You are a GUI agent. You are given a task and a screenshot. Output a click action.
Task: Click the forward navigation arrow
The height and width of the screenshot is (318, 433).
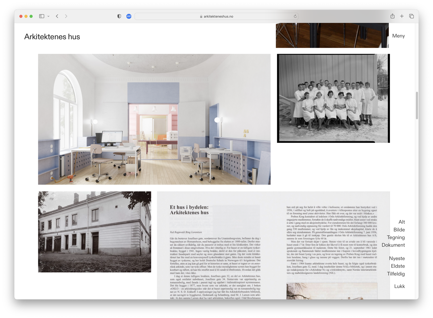[x=66, y=16]
